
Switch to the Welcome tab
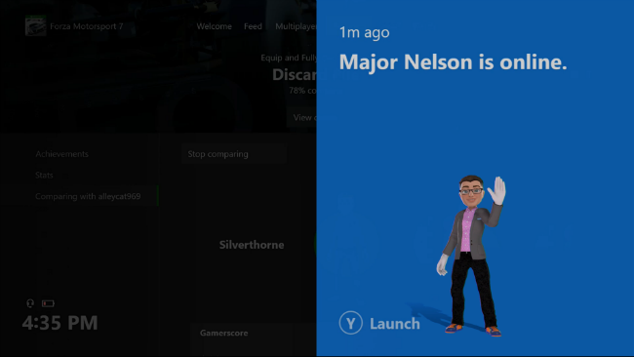click(215, 26)
